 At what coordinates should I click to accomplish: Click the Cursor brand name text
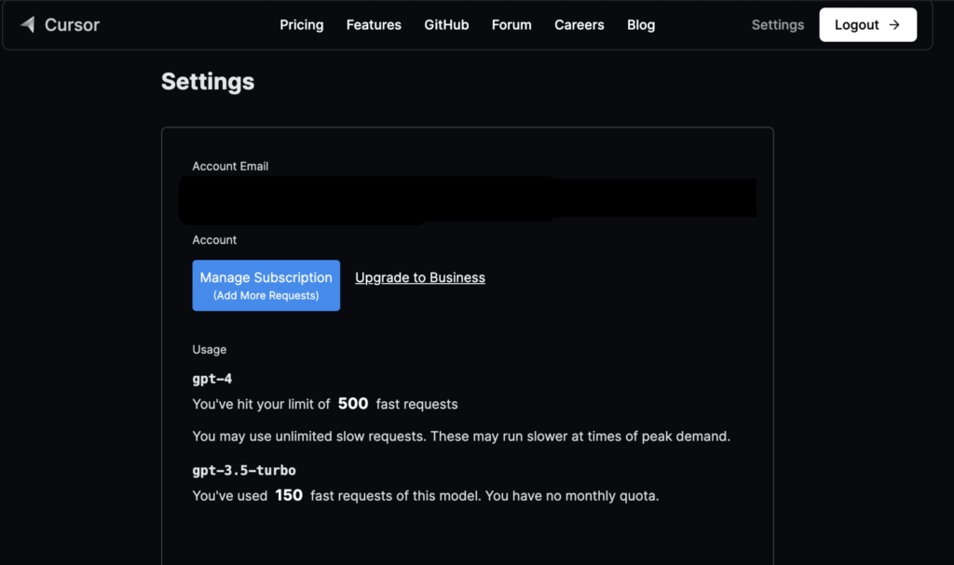pos(72,25)
